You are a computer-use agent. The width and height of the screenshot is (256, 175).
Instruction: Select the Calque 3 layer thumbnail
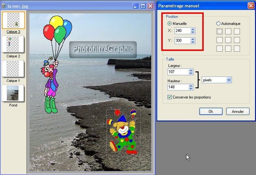click(x=14, y=20)
